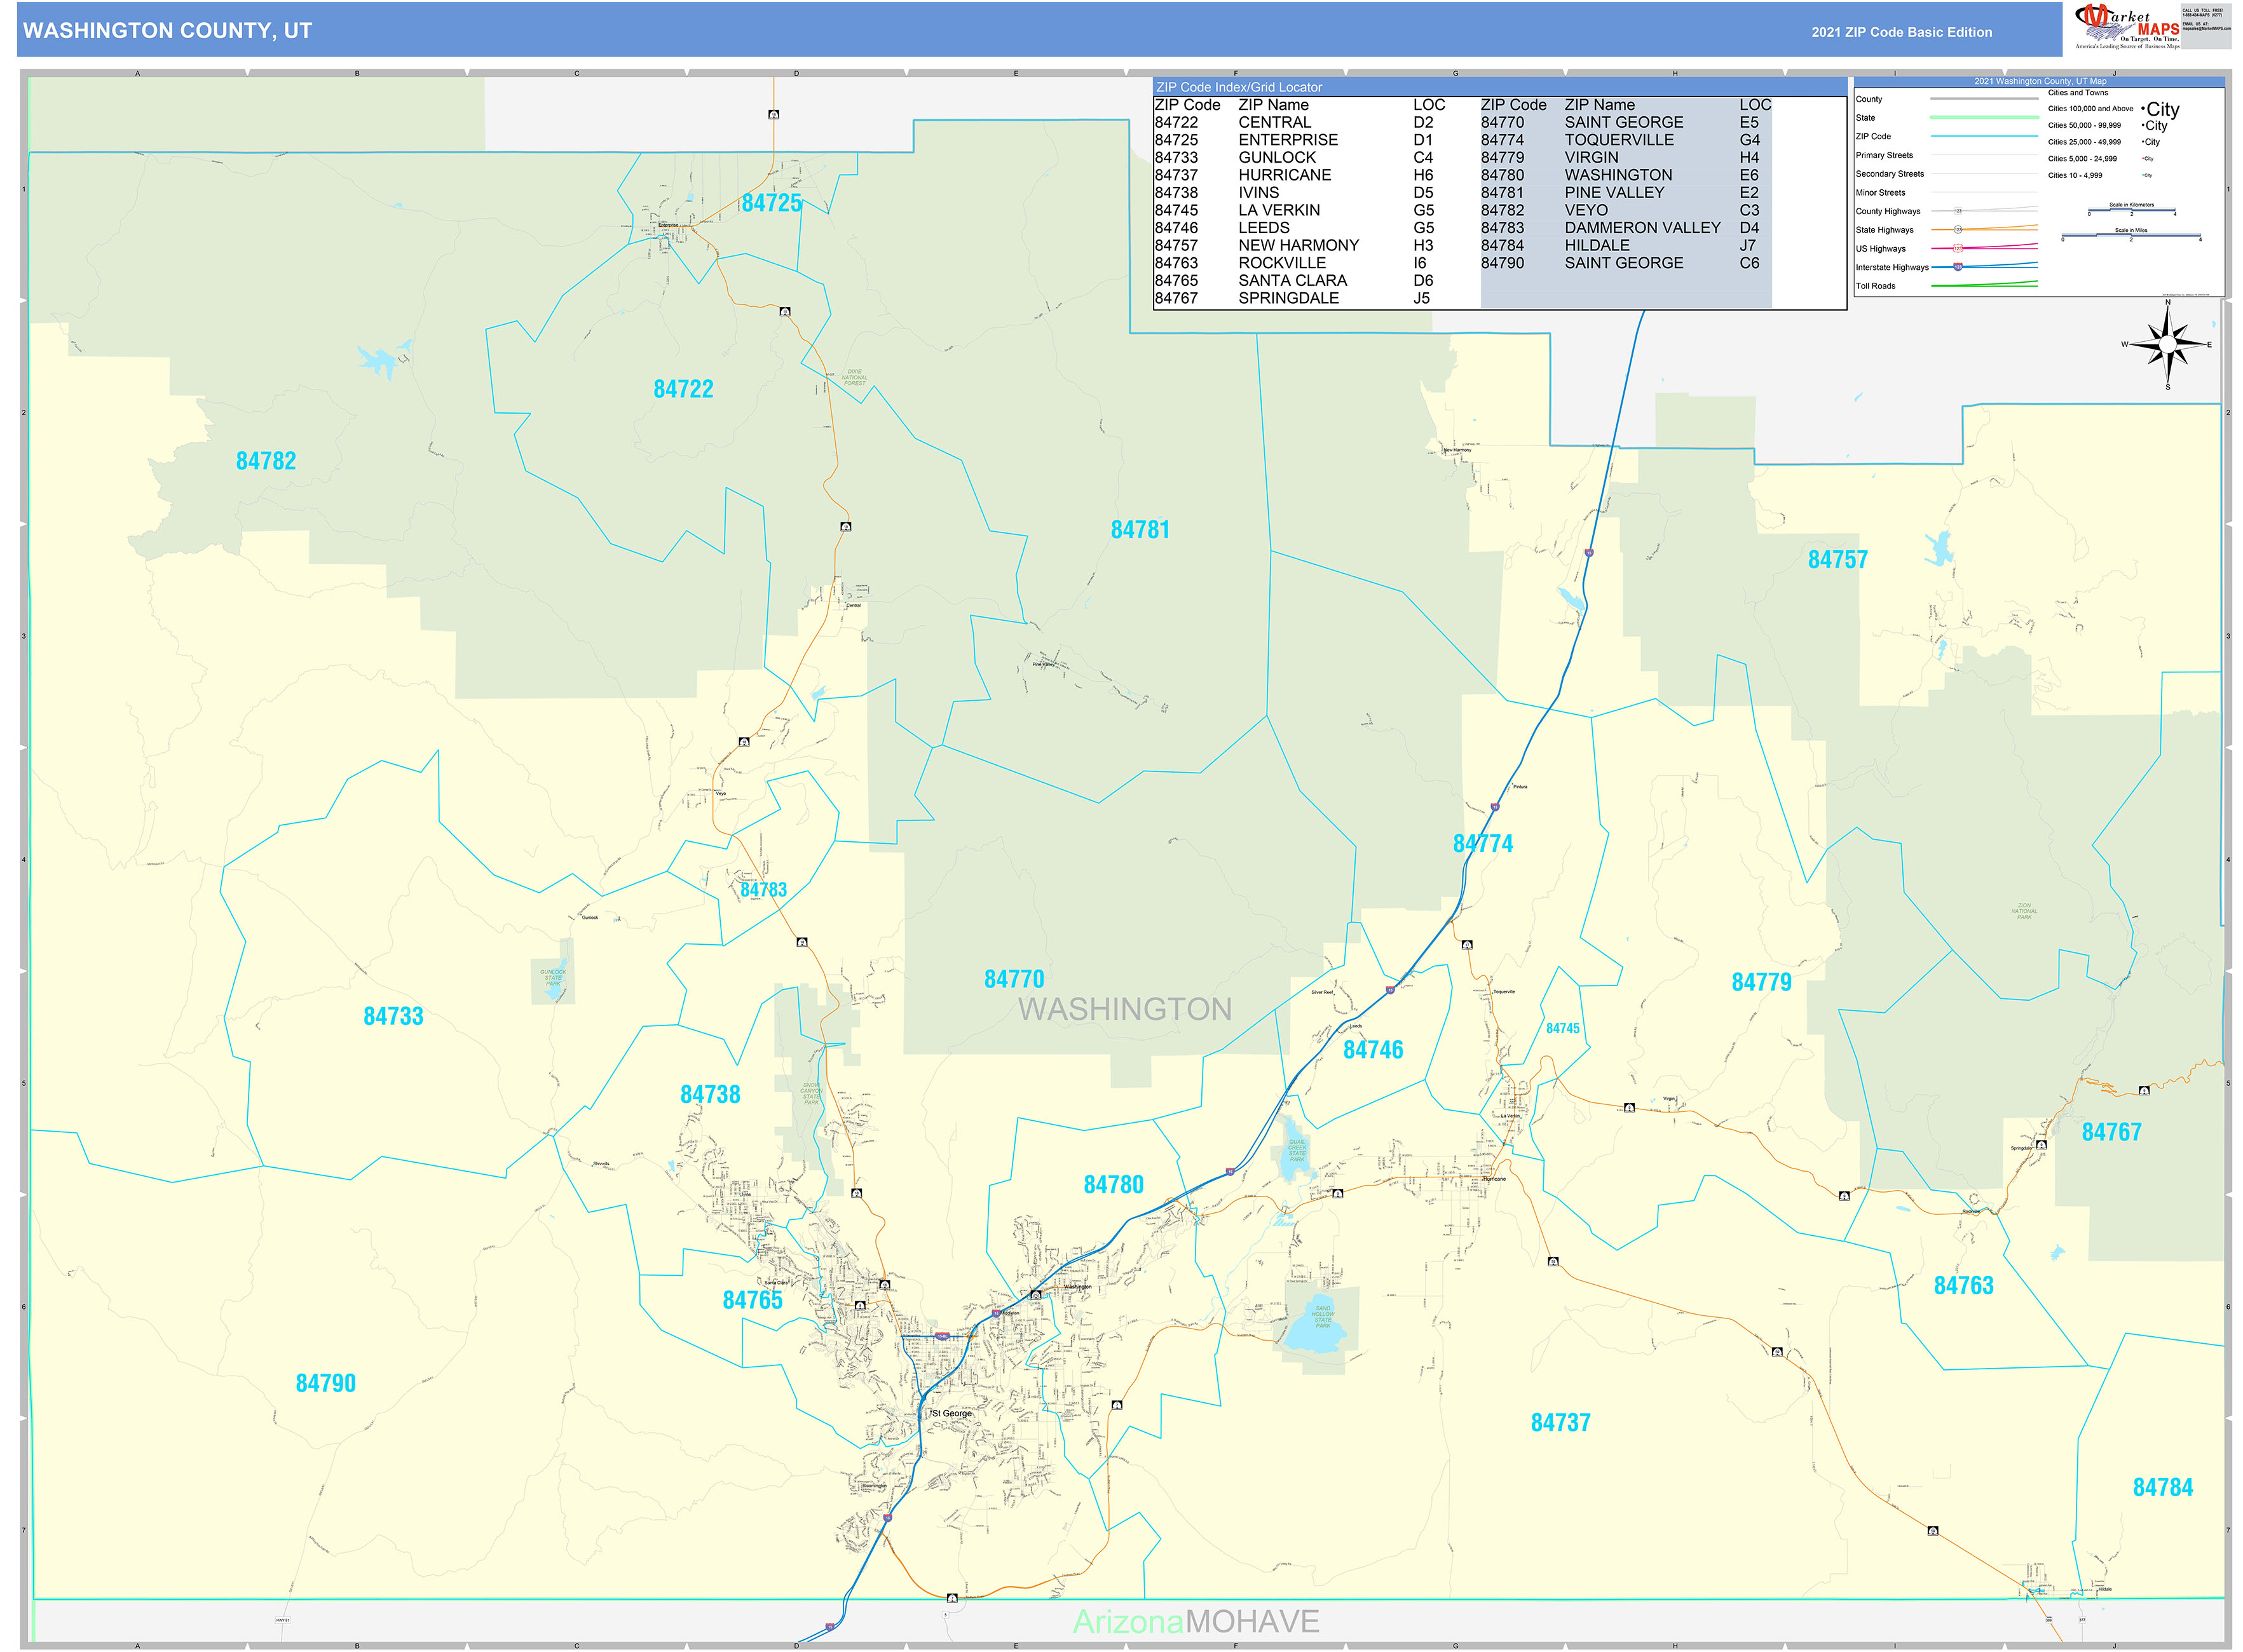Select the Toll Roads green line symbol
Image resolution: width=2243 pixels, height=1652 pixels.
pyautogui.click(x=1984, y=285)
